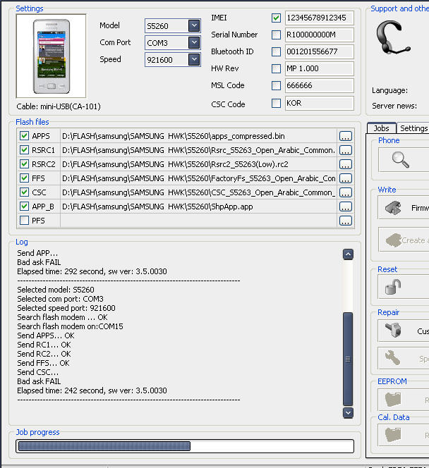Click the Repair wrench icon
429x468 pixels.
[392, 358]
